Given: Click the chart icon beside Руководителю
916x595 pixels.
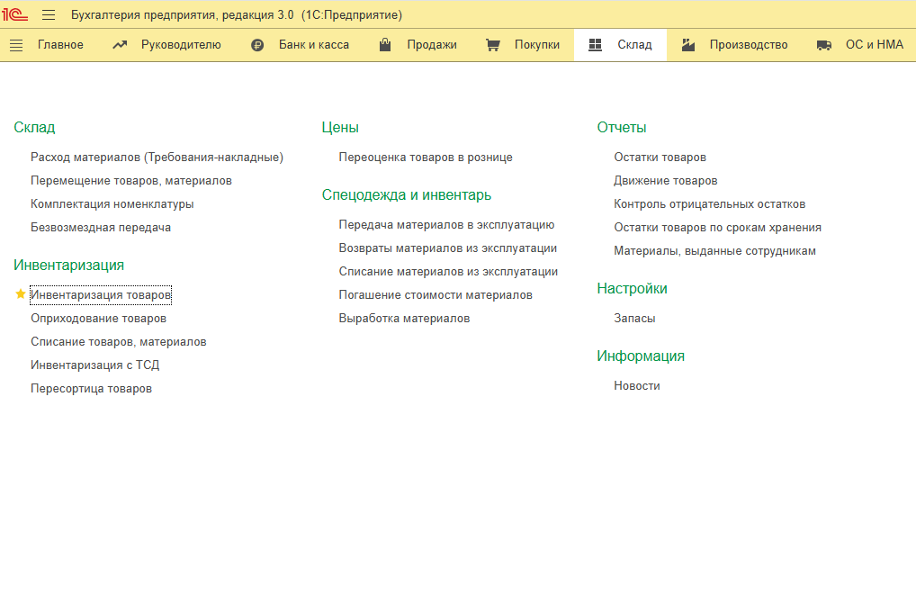Looking at the screenshot, I should click(120, 45).
